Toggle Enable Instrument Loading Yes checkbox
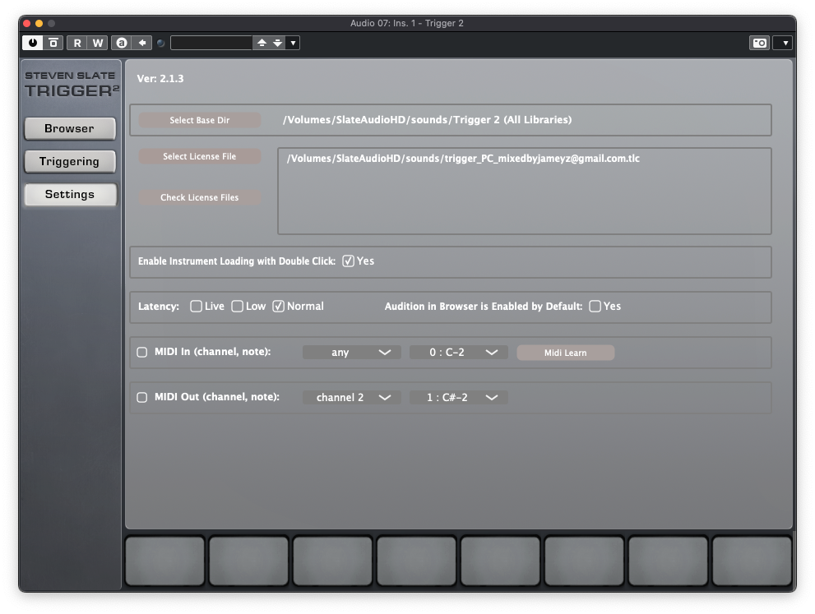Image resolution: width=815 pixels, height=614 pixels. click(x=348, y=261)
